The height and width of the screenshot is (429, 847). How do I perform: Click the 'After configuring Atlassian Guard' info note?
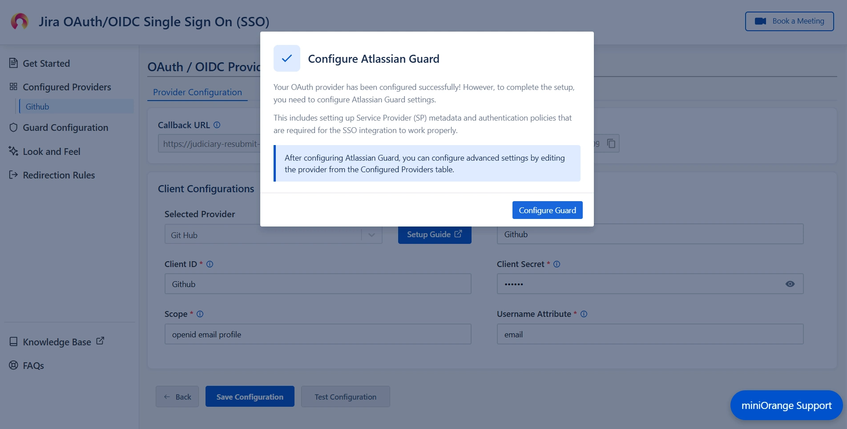click(x=427, y=163)
